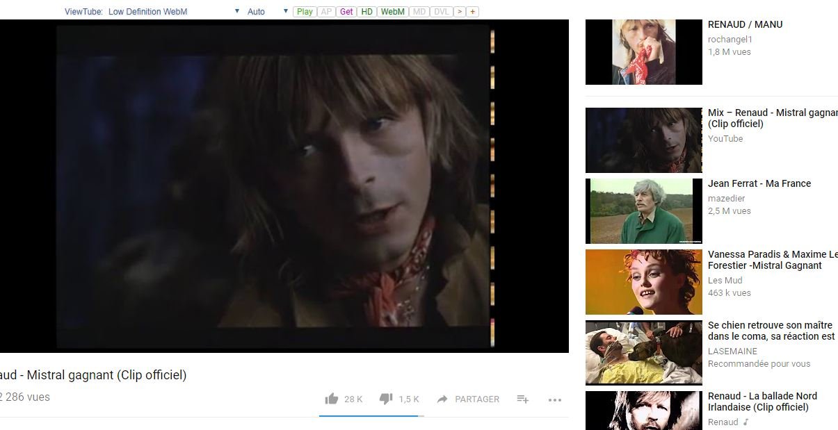Open the dog in hospital video thumbnail
The image size is (838, 430).
644,353
